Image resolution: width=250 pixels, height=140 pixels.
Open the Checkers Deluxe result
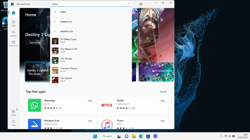[x=91, y=70]
